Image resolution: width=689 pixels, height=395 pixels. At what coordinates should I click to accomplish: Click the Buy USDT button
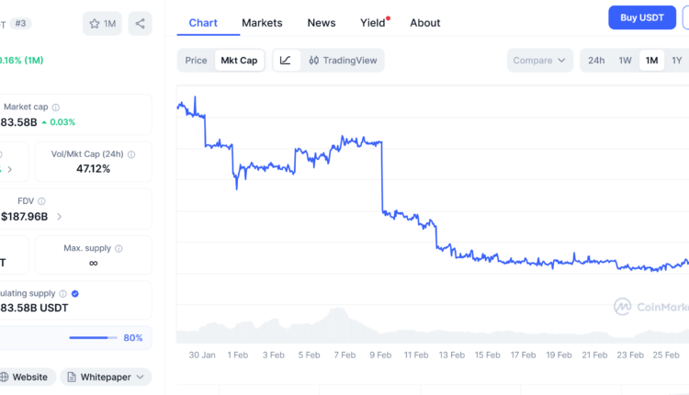641,17
